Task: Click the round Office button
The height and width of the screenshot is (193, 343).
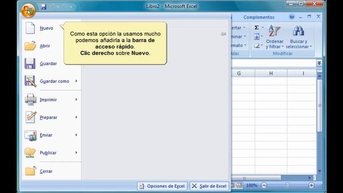Action: pos(28,10)
